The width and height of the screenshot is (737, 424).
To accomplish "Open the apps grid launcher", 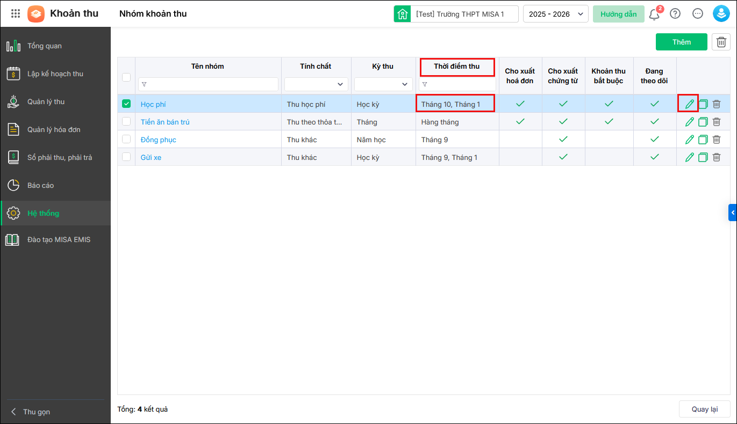I will click(x=16, y=14).
